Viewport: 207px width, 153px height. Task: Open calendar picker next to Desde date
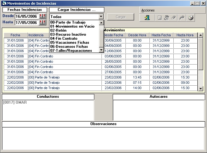(42, 16)
